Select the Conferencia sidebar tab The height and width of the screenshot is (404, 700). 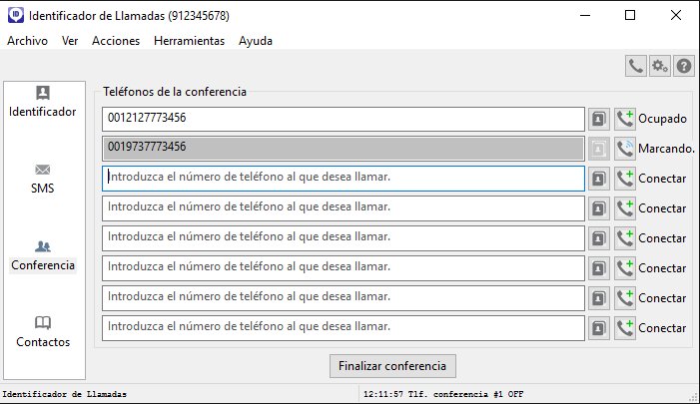(x=43, y=255)
